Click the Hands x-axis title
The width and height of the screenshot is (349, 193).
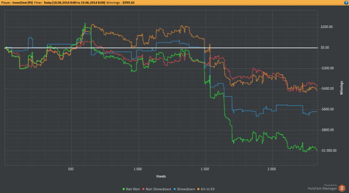click(x=161, y=177)
